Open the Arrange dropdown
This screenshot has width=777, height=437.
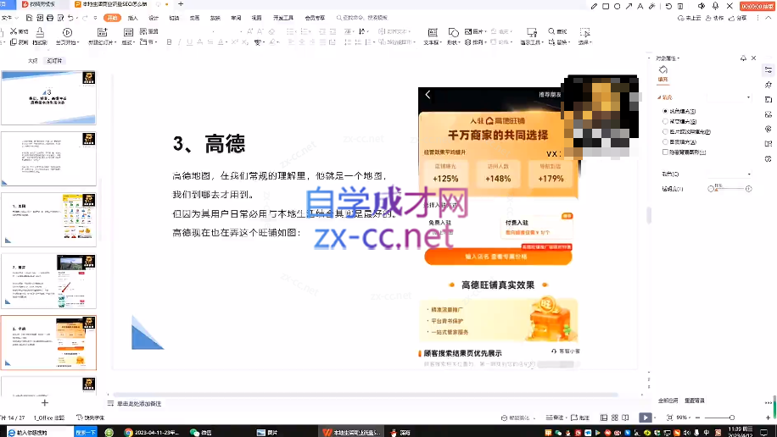click(x=476, y=42)
